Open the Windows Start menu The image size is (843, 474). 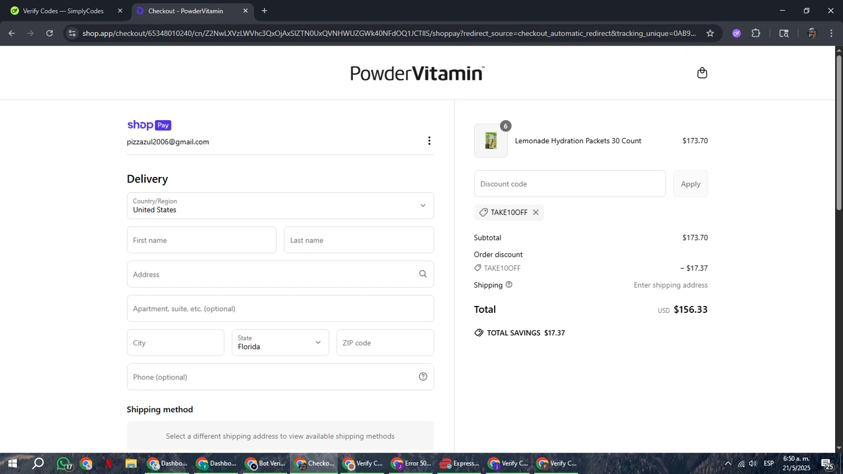[x=12, y=464]
